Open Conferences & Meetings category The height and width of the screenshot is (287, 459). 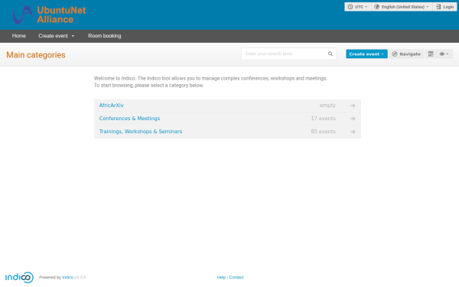pos(129,119)
